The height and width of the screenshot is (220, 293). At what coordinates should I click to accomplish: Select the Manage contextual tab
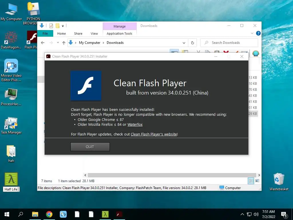pyautogui.click(x=120, y=26)
